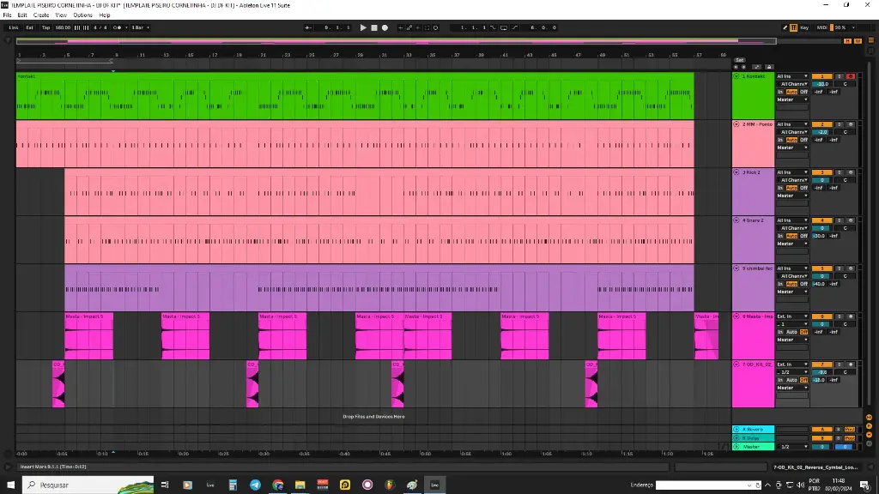Fold the 3 Kick 2 track
The image size is (879, 494).
point(736,172)
